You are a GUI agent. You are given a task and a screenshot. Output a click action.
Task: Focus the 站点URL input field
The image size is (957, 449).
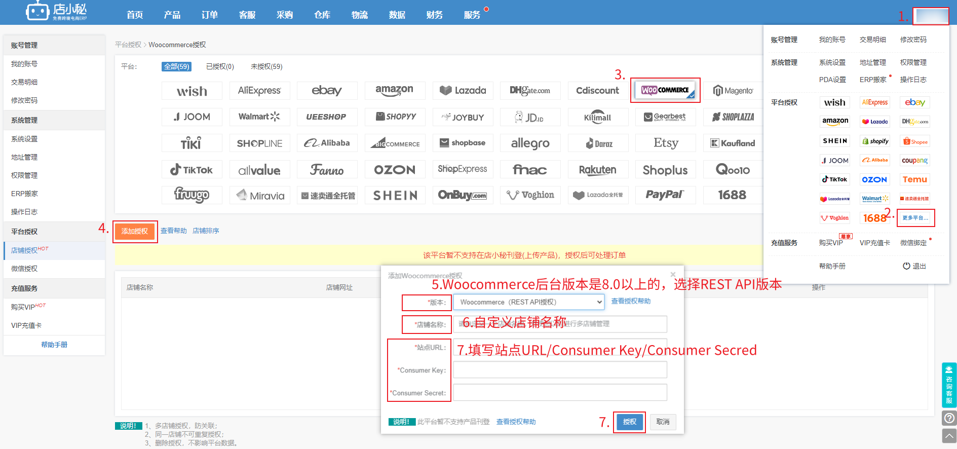(560, 347)
